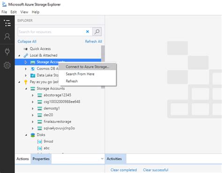The height and width of the screenshot is (173, 222).
Task: Open the Explorer view in the sidebar
Action: tap(7, 23)
